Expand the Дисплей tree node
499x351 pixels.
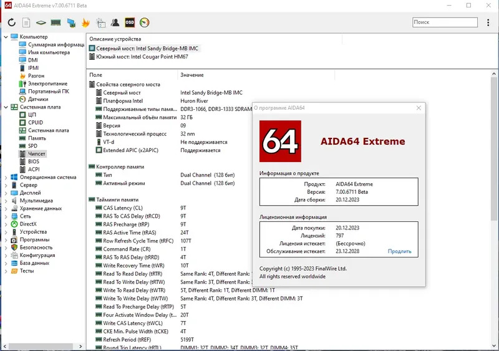click(x=6, y=193)
